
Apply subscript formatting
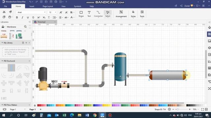pos(44,17)
